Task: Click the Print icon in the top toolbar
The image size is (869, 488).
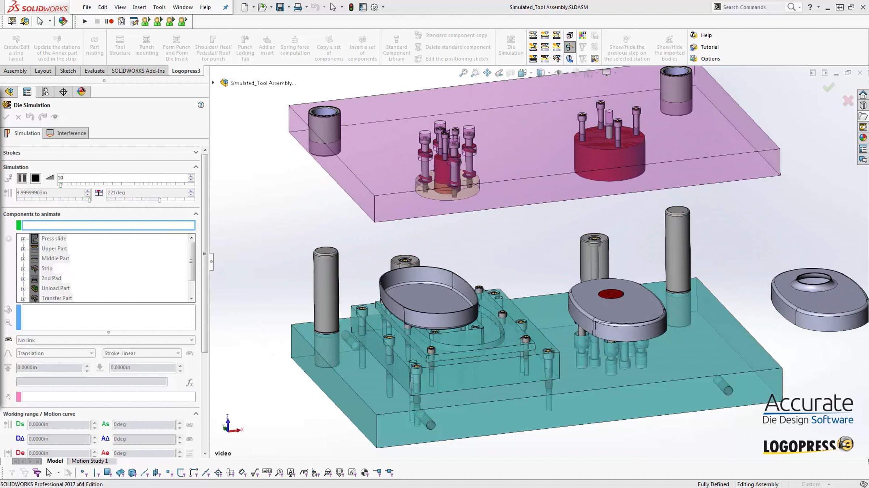Action: [298, 7]
